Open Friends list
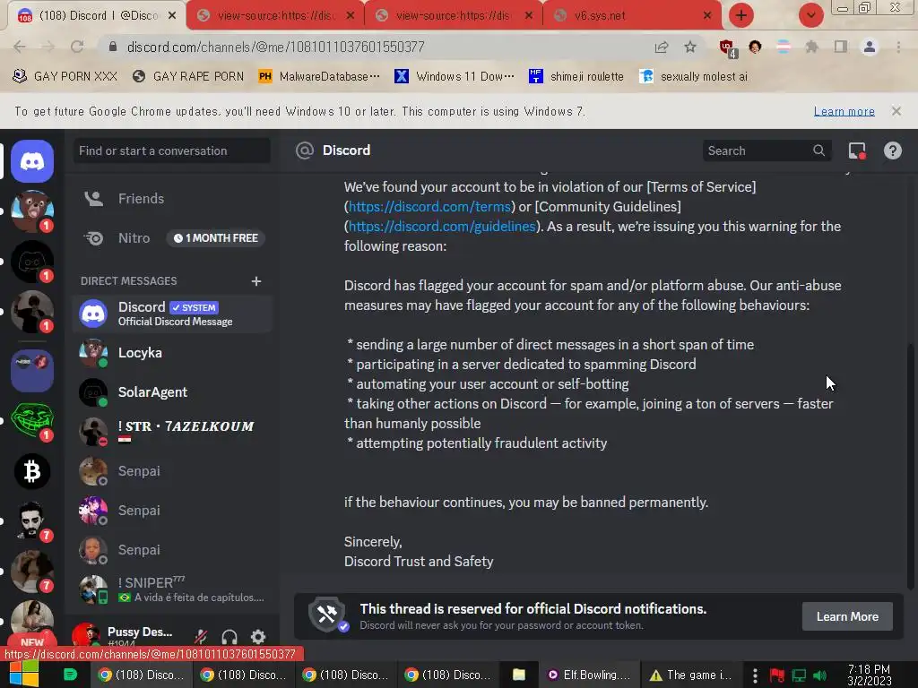This screenshot has width=918, height=688. tap(172, 198)
